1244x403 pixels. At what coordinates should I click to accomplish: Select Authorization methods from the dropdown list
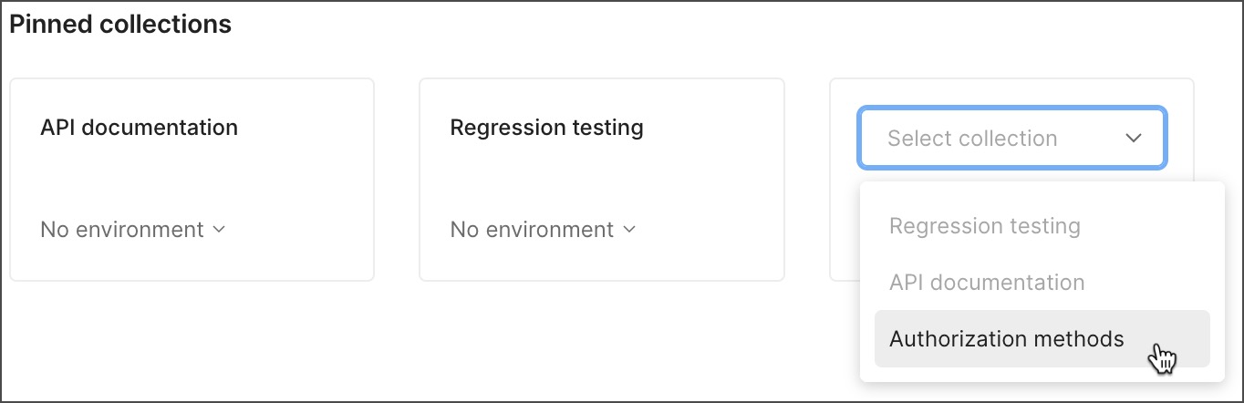[1006, 339]
